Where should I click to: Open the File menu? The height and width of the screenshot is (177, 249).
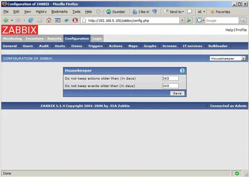tap(6, 12)
